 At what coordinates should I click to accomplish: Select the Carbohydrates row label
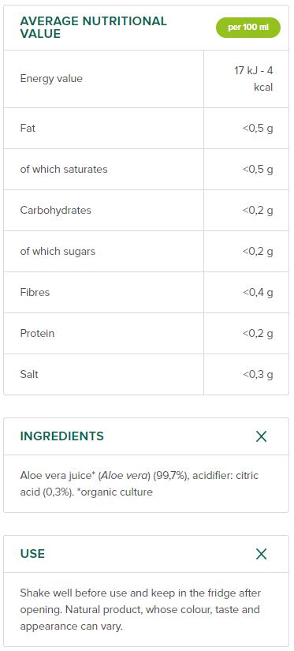coord(55,210)
